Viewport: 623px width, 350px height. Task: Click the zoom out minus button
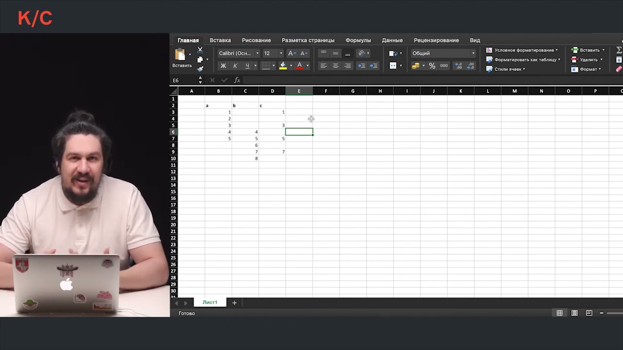click(602, 313)
